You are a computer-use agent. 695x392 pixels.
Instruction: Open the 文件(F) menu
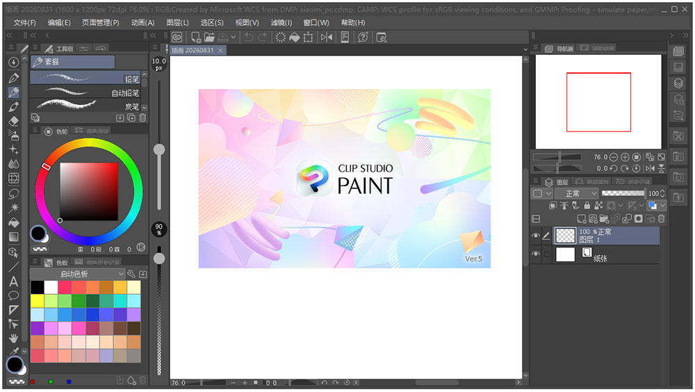[25, 23]
